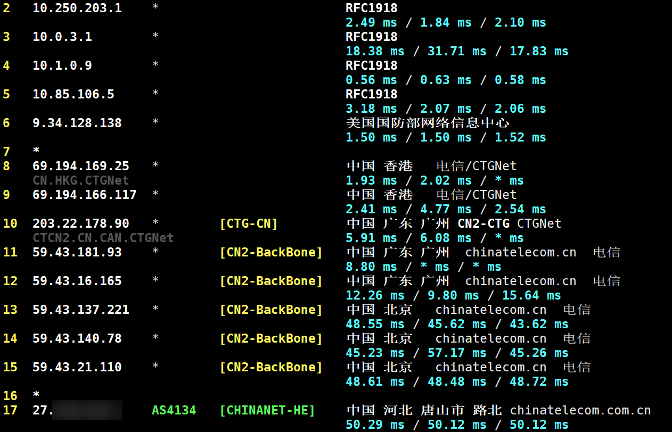Click hop number 7
Screen dimensions: 672x432
tap(6, 152)
